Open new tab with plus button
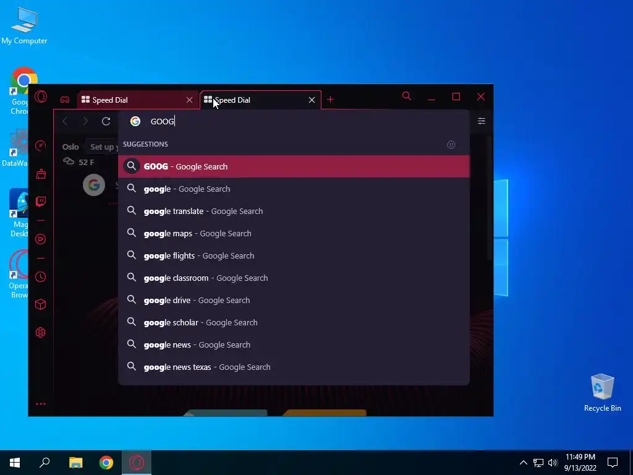 click(x=330, y=100)
